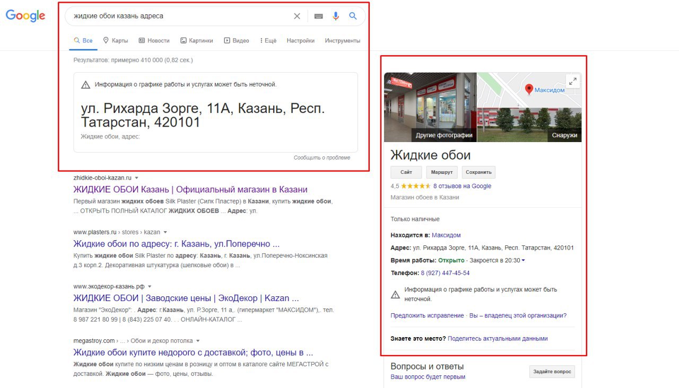Click warning triangle in address info box
679x388 pixels.
pos(85,85)
